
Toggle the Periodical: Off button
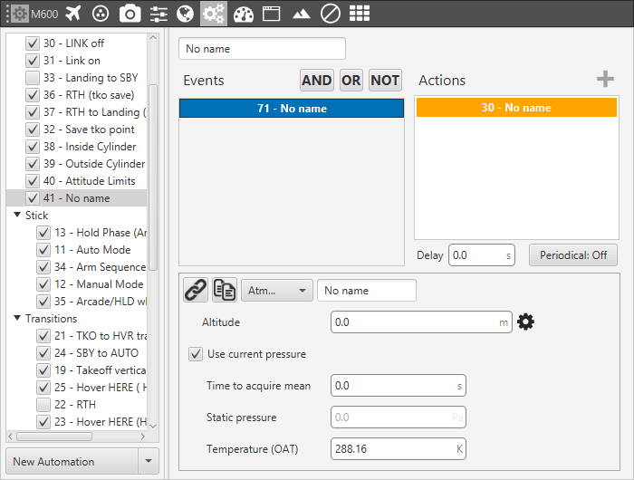[x=573, y=255]
